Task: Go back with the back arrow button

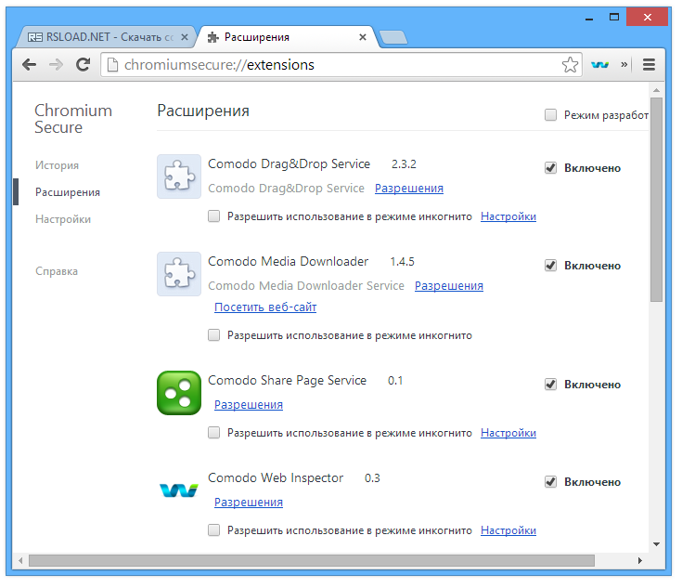Action: point(29,65)
